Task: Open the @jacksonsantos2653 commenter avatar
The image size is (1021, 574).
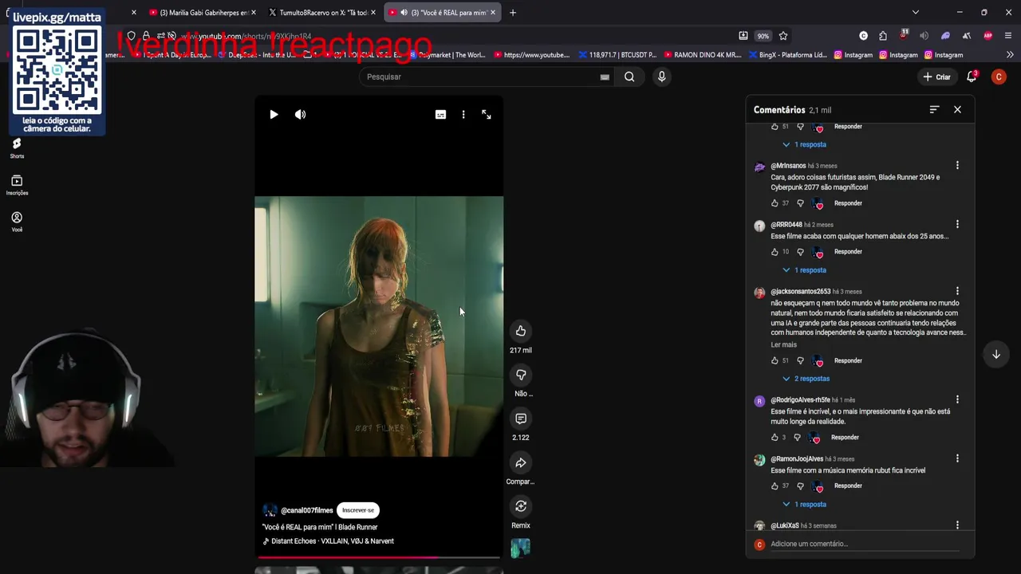Action: pos(759,293)
